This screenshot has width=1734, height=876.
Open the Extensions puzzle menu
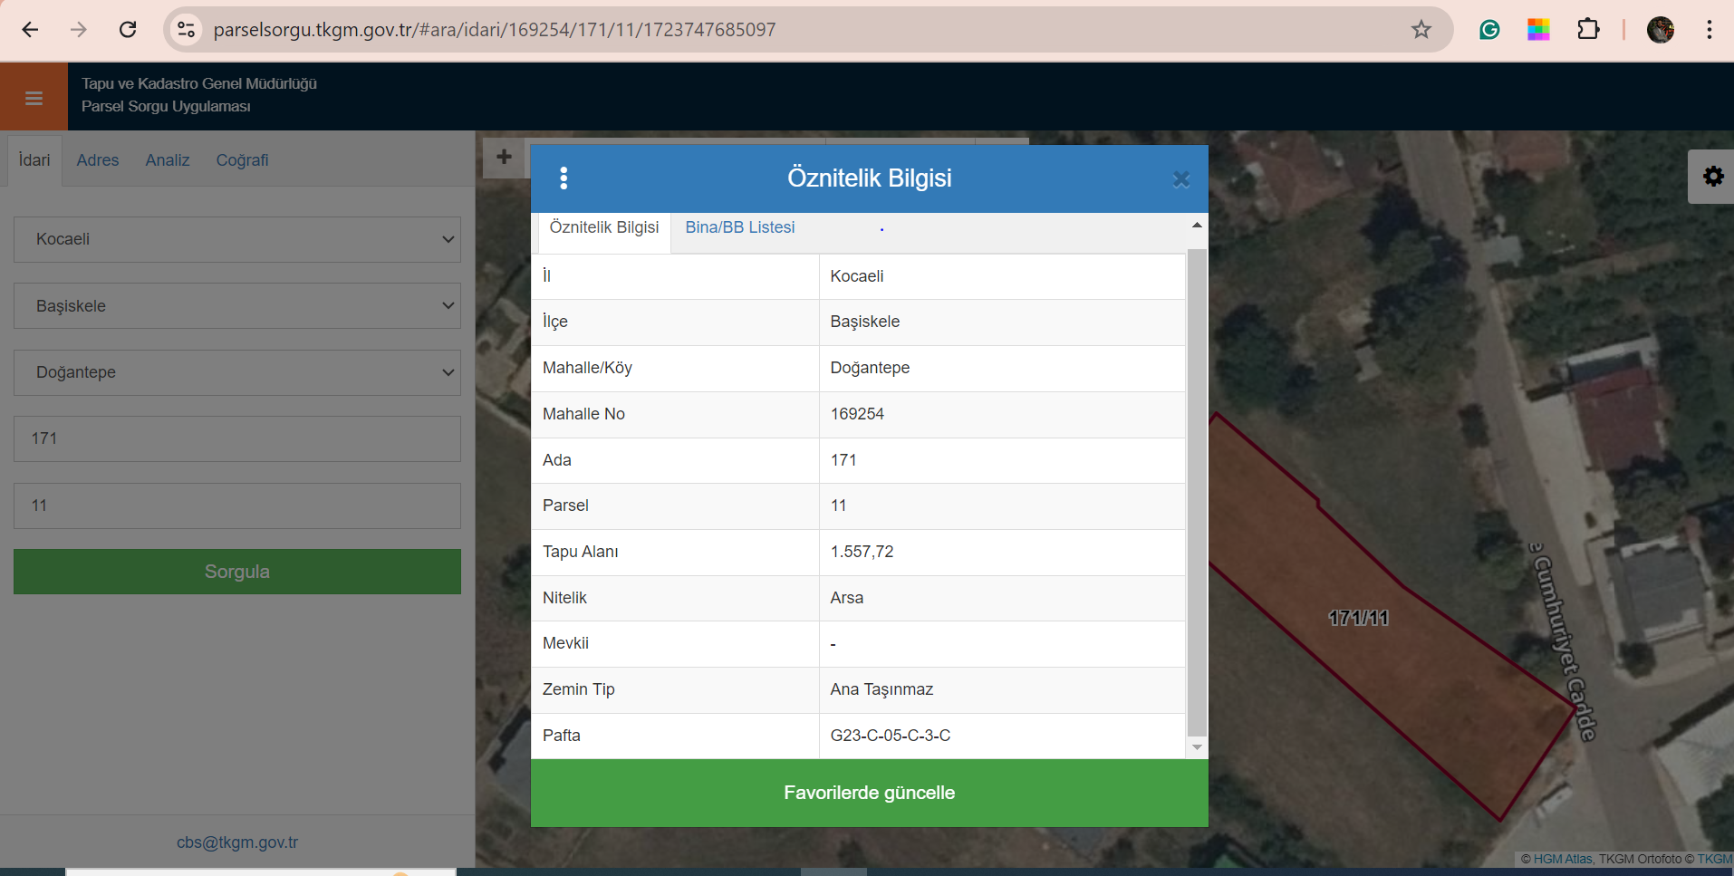click(x=1588, y=30)
